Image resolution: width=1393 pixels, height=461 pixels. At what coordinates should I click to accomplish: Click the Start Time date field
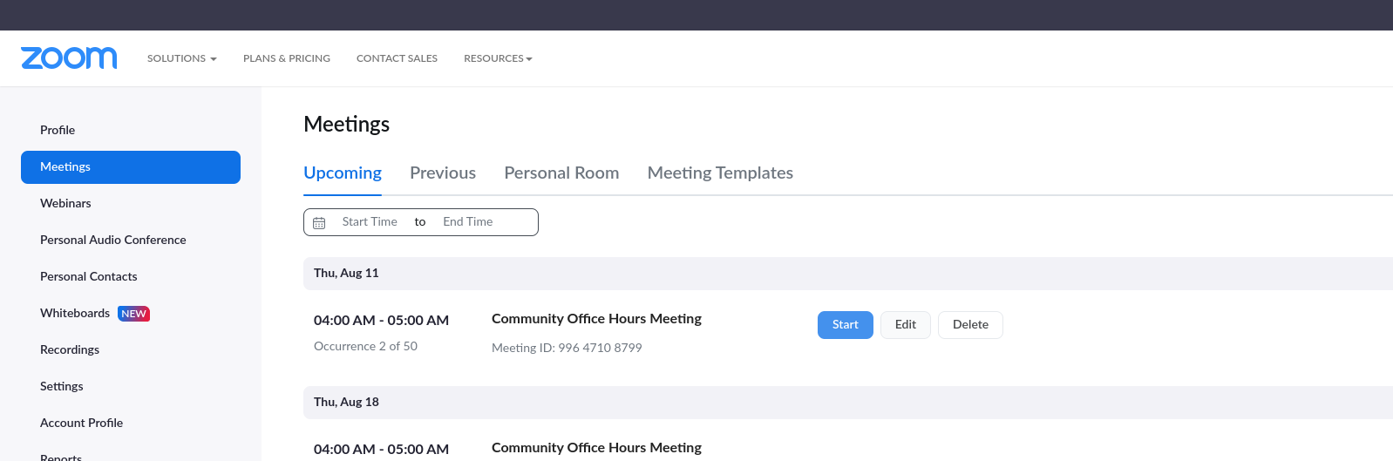pyautogui.click(x=370, y=222)
